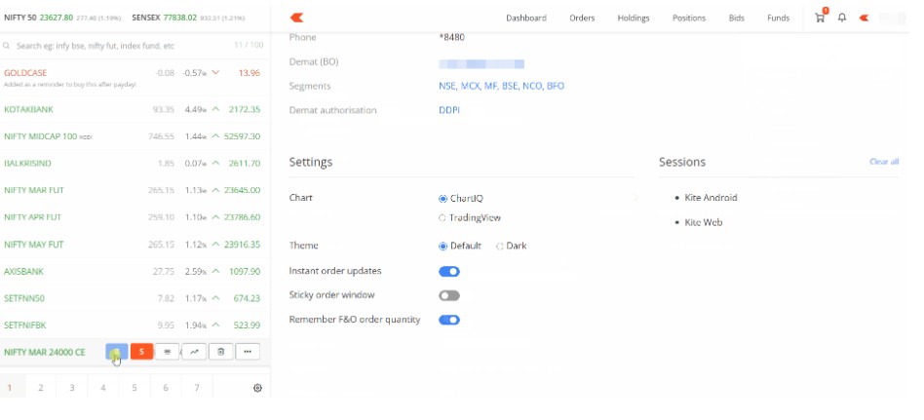
Task: Open the notifications bell
Action: 842,18
